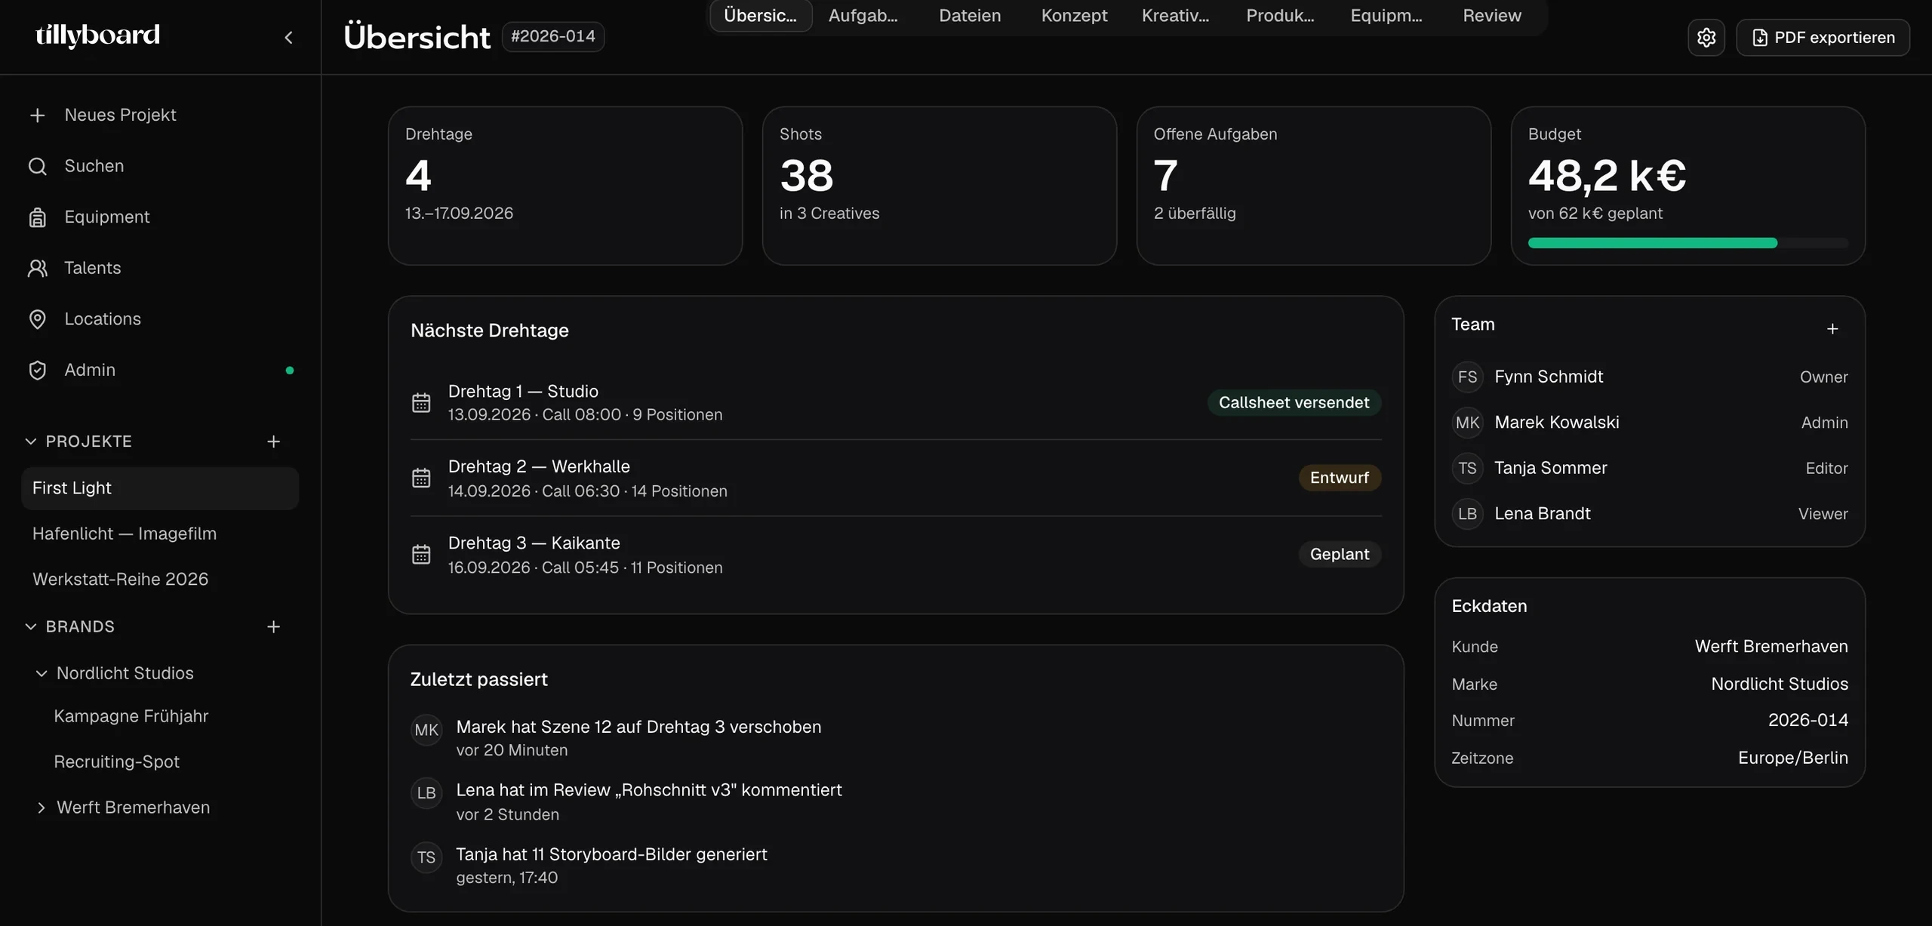1932x926 pixels.
Task: Expand the Werft Bremerhaven brand
Action: (42, 808)
